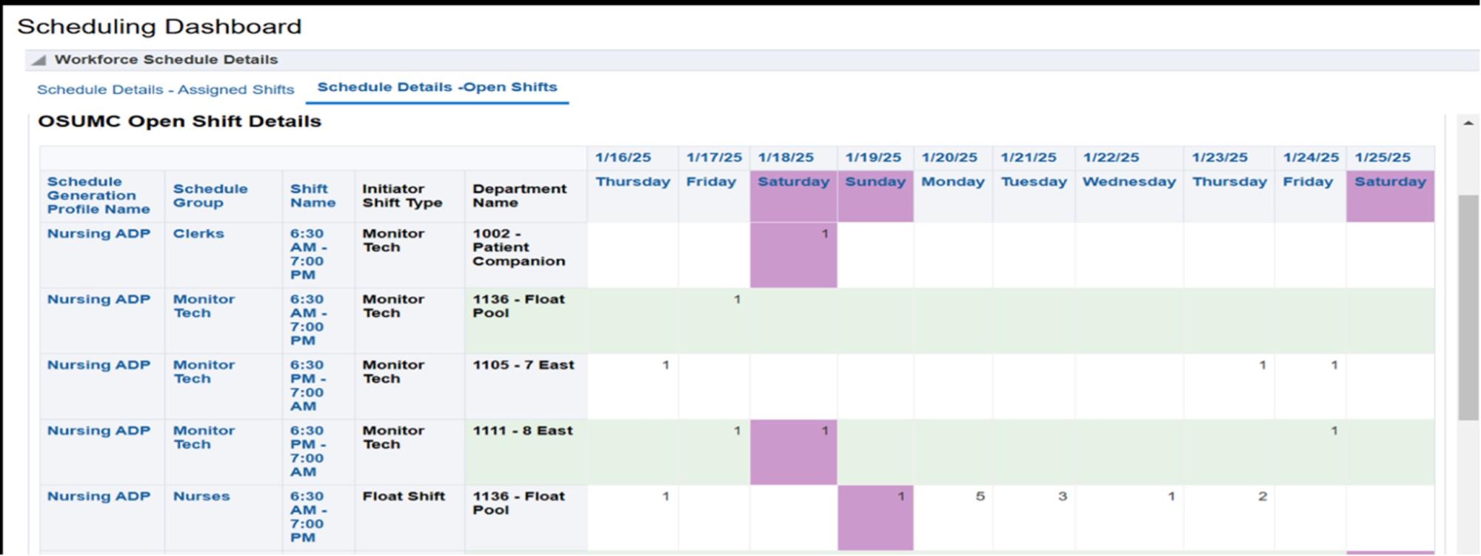This screenshot has width=1481, height=556.
Task: Open Nursing ADP link in Clerks row
Action: point(98,234)
